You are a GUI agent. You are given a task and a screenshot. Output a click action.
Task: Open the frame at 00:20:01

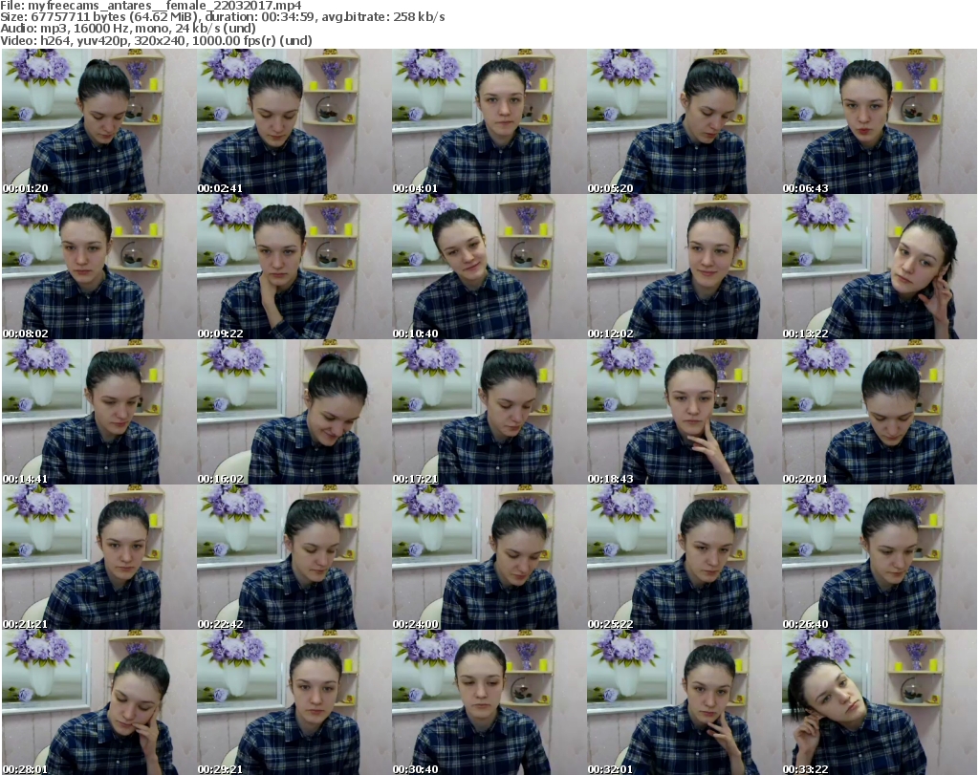[x=880, y=413]
